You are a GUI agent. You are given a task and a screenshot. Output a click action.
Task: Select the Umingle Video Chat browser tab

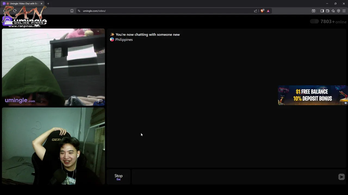[22, 4]
